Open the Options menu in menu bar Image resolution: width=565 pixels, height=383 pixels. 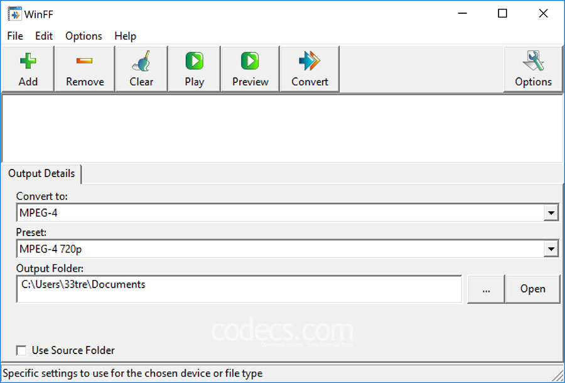83,36
